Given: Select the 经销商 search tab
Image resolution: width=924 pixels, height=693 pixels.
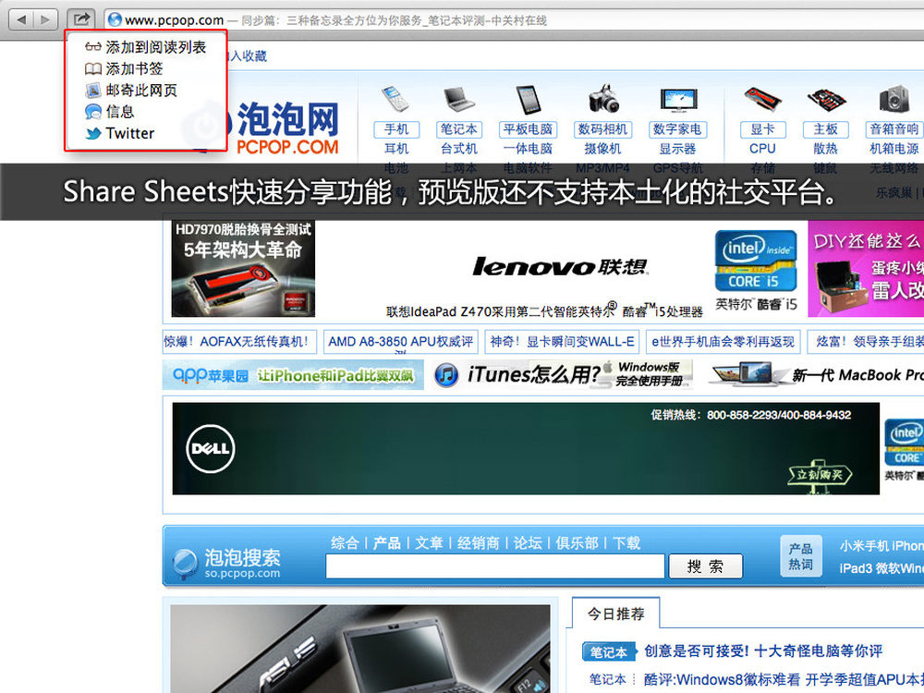Looking at the screenshot, I should point(478,542).
